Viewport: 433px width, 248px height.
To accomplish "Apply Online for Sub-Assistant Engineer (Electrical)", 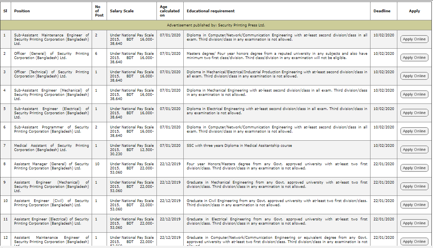I will pyautogui.click(x=414, y=113).
